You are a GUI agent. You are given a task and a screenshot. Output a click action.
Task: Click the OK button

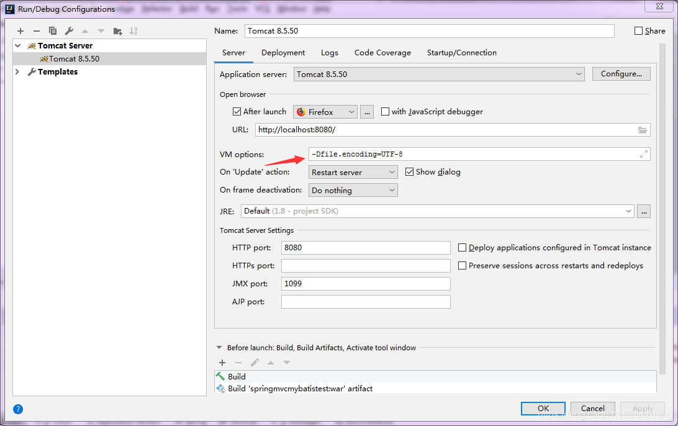[x=543, y=408]
